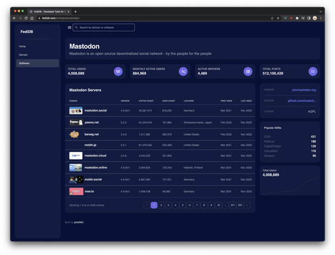Click the browser address bar URL

(x=61, y=18)
